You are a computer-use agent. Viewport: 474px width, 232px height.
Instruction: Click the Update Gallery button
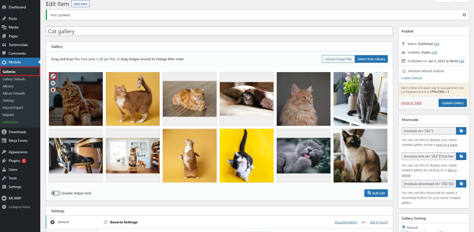tap(453, 103)
